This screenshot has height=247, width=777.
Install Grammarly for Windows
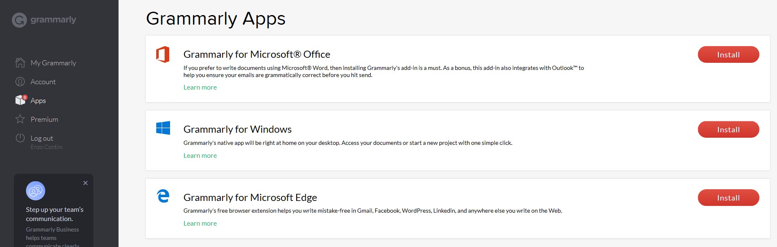728,129
